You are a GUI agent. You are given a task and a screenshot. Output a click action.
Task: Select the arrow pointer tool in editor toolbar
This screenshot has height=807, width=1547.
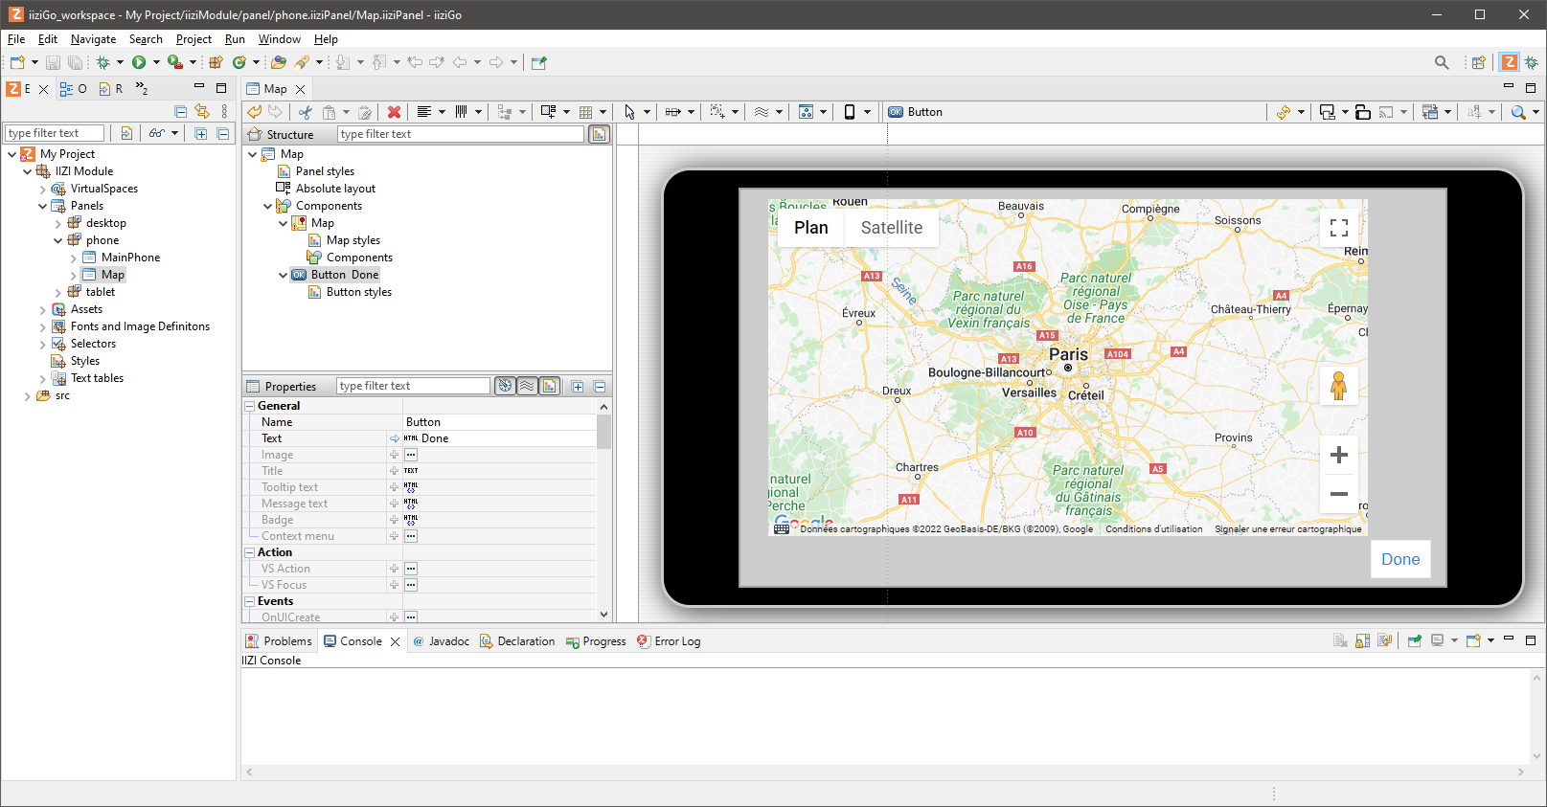tap(629, 112)
